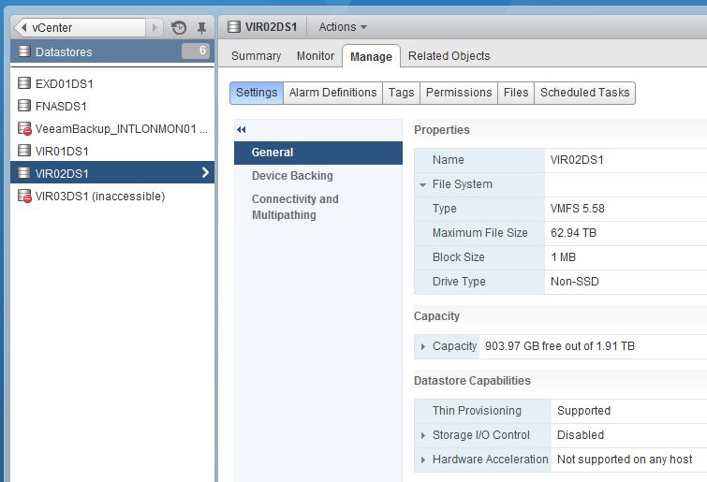Click the pin icon in navigator header
Viewport: 707px width, 482px height.
pos(201,28)
